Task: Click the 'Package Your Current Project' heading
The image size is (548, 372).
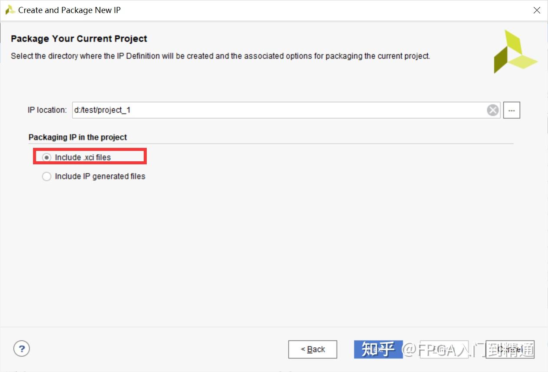Action: [79, 39]
